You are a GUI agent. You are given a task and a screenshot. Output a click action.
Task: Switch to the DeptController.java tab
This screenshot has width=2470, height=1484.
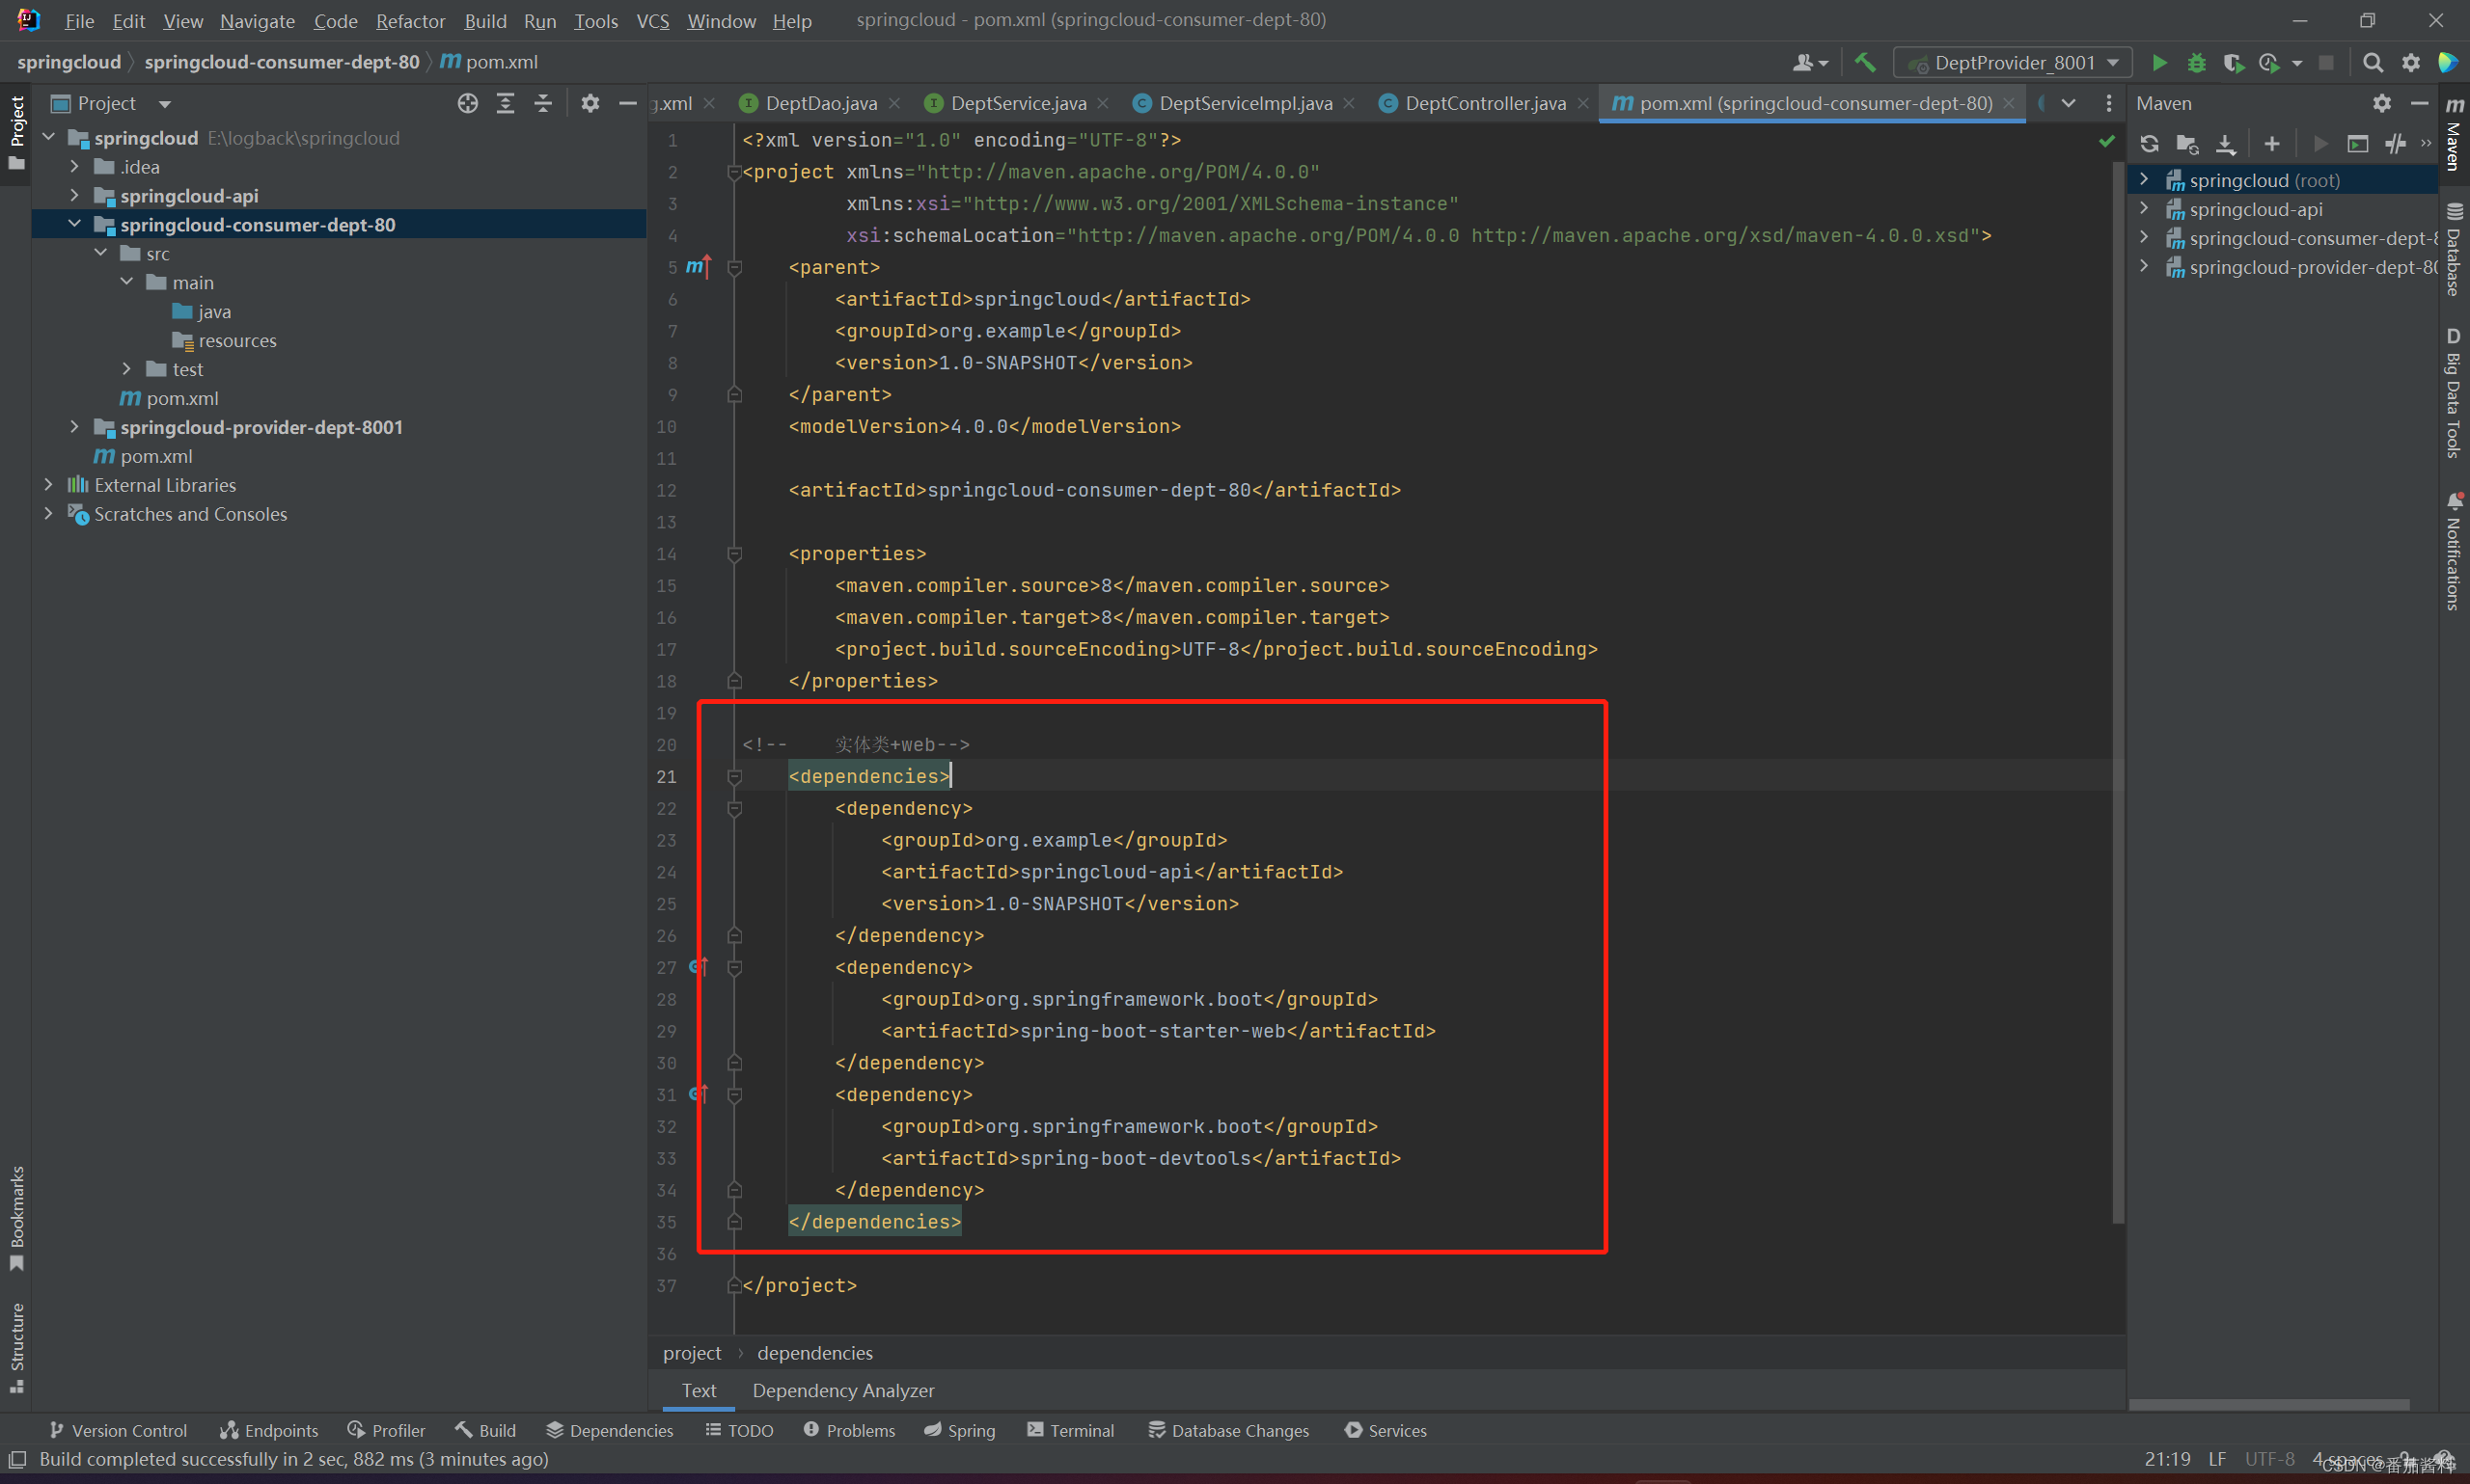tap(1484, 103)
